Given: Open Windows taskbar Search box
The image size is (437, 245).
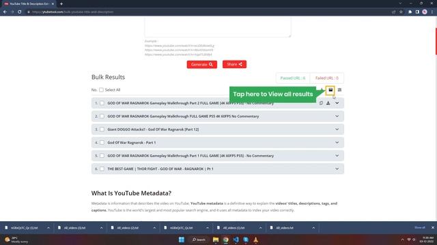Looking at the screenshot, I should point(199,240).
